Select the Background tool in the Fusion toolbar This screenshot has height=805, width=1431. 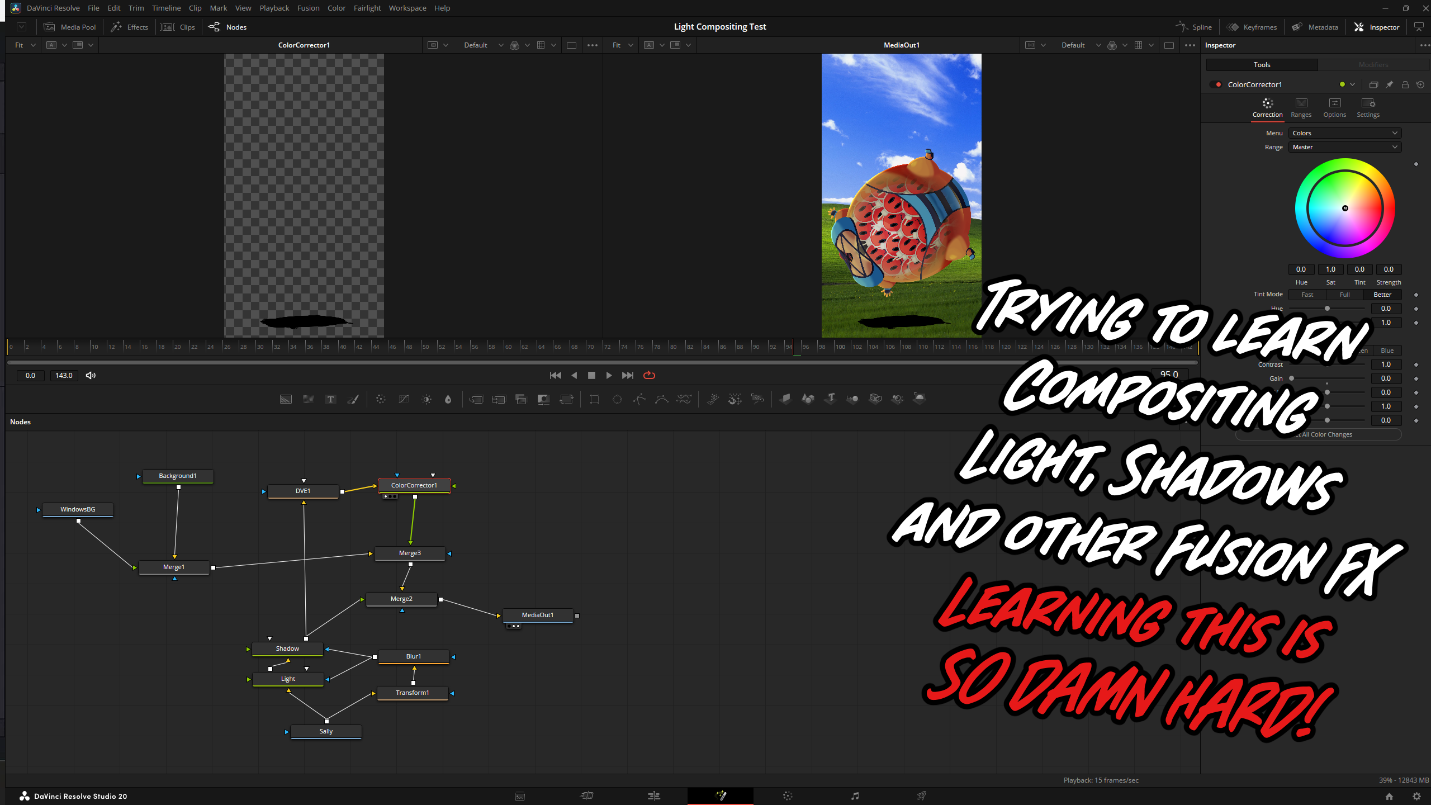click(286, 399)
